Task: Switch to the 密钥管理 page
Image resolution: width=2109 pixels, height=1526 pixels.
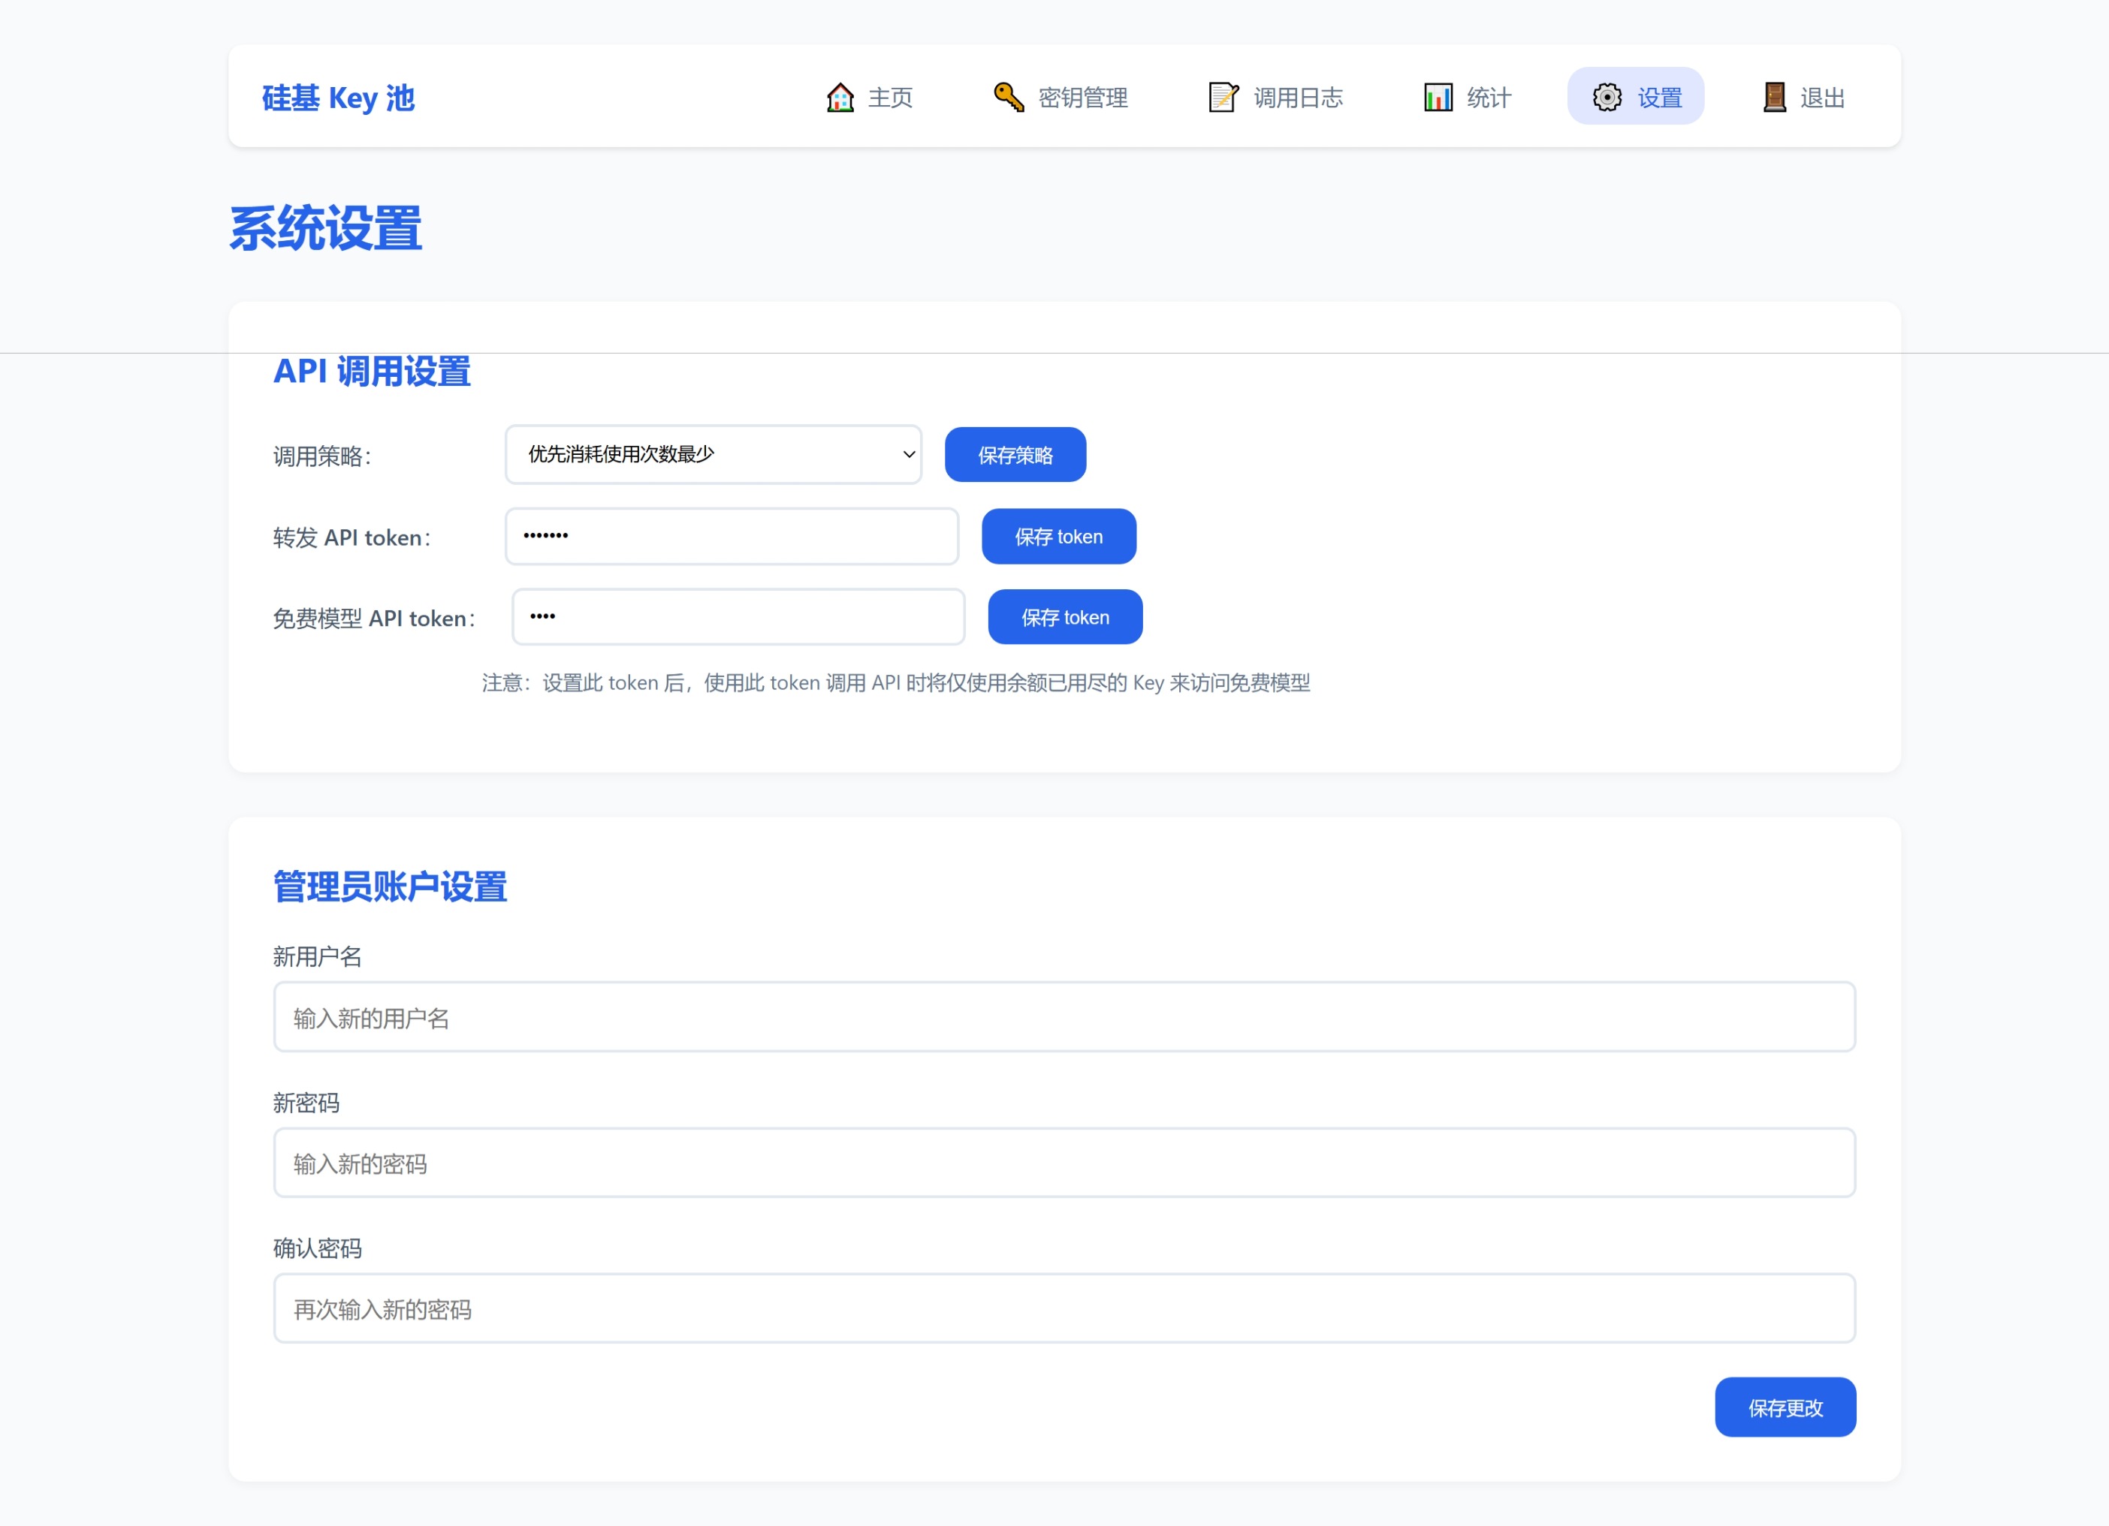Action: point(1083,97)
